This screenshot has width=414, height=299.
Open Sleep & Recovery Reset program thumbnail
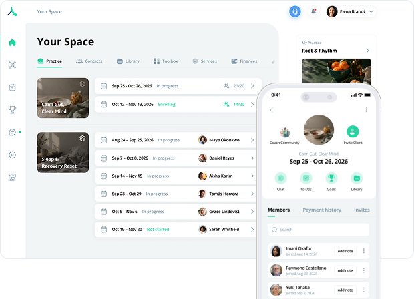(63, 153)
